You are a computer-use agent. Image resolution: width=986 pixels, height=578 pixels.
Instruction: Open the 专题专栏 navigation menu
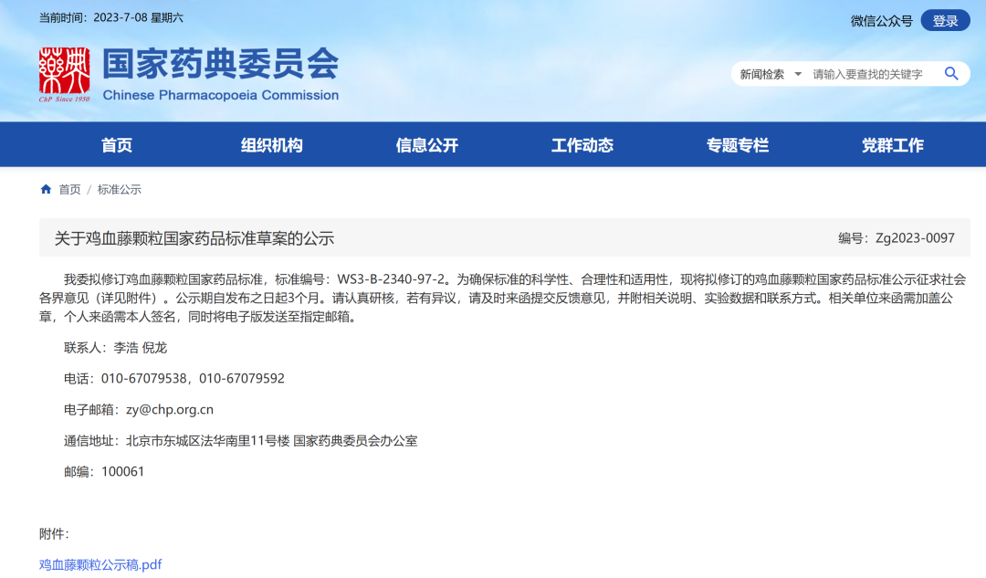(738, 145)
